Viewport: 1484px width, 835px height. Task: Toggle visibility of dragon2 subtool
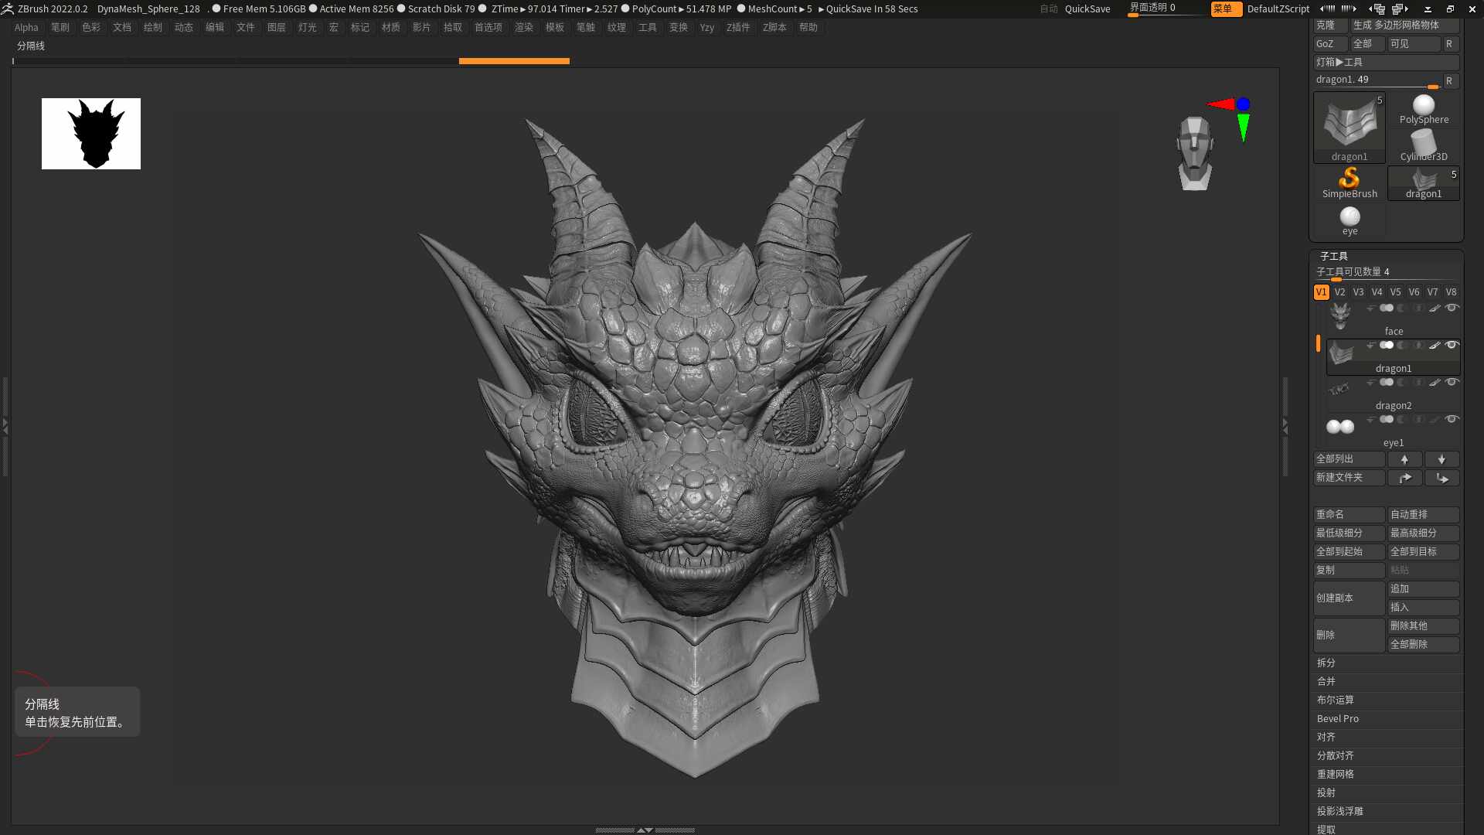click(1452, 382)
